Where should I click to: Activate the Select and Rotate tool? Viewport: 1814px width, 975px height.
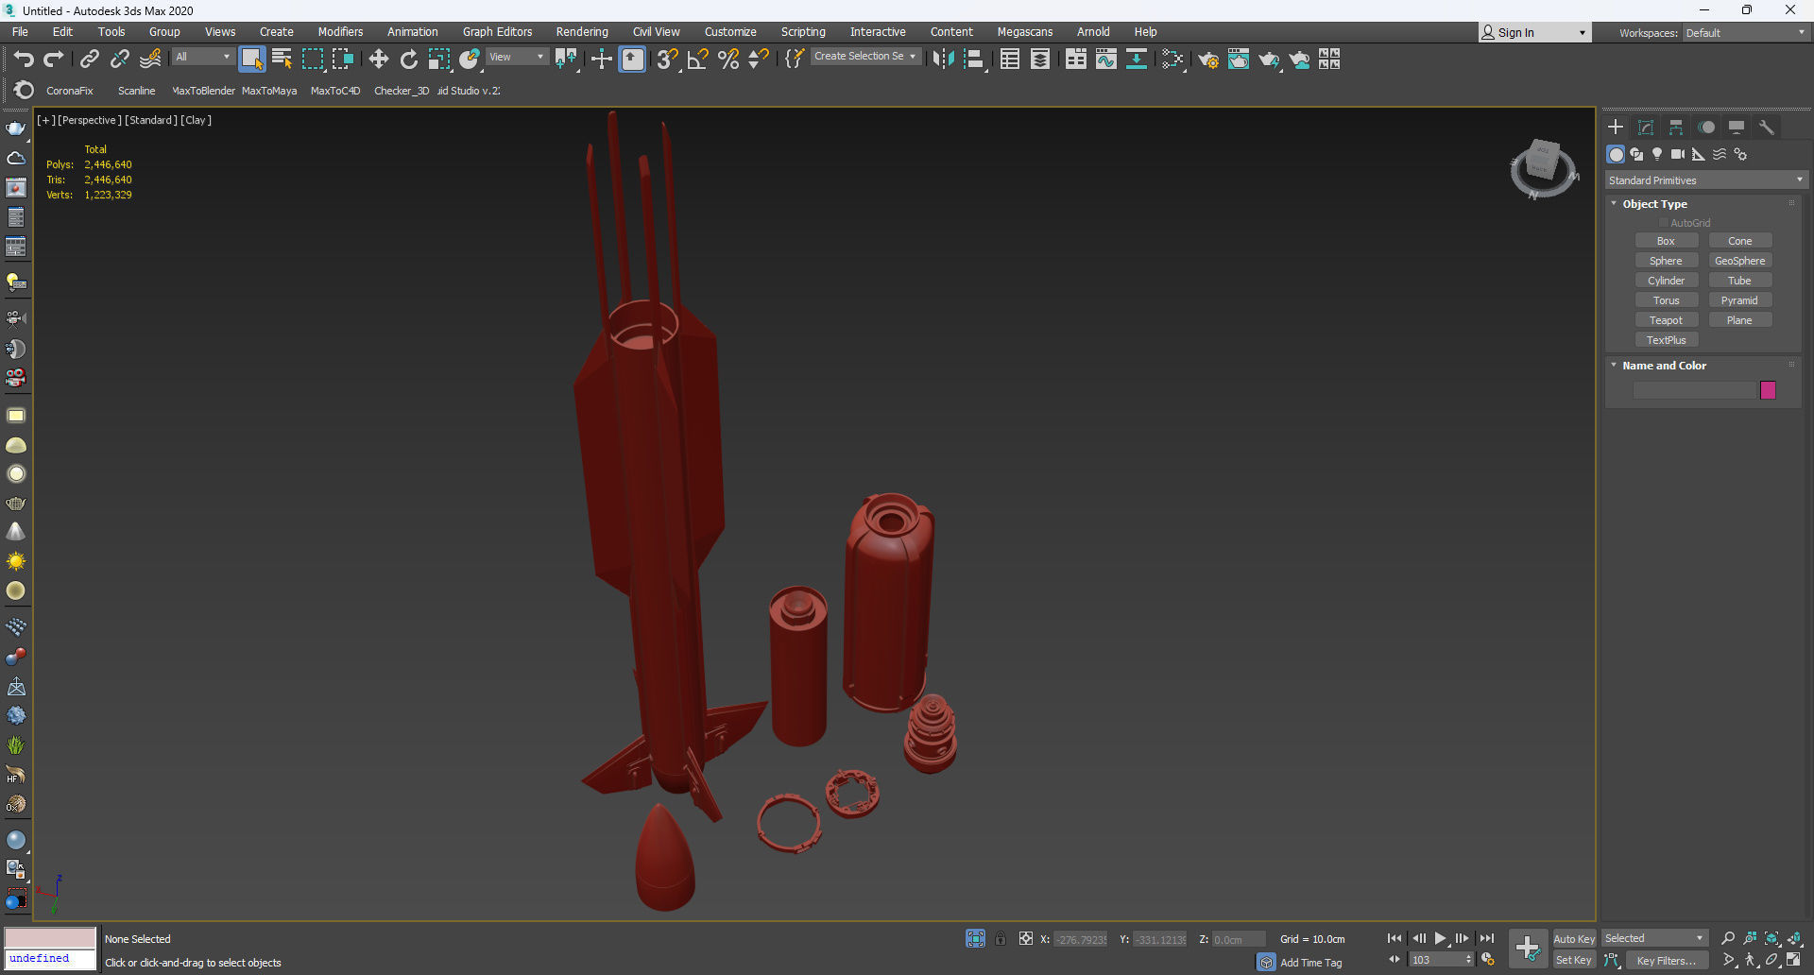(409, 60)
